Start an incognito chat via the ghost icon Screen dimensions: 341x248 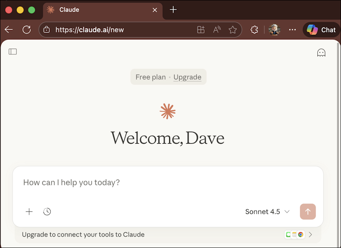pyautogui.click(x=321, y=53)
